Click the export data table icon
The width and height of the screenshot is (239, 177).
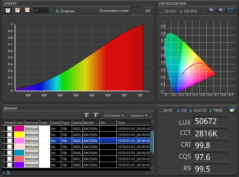click(x=232, y=110)
